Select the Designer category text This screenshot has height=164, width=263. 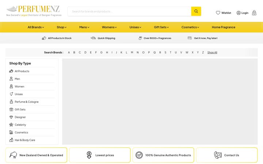coord(20,117)
